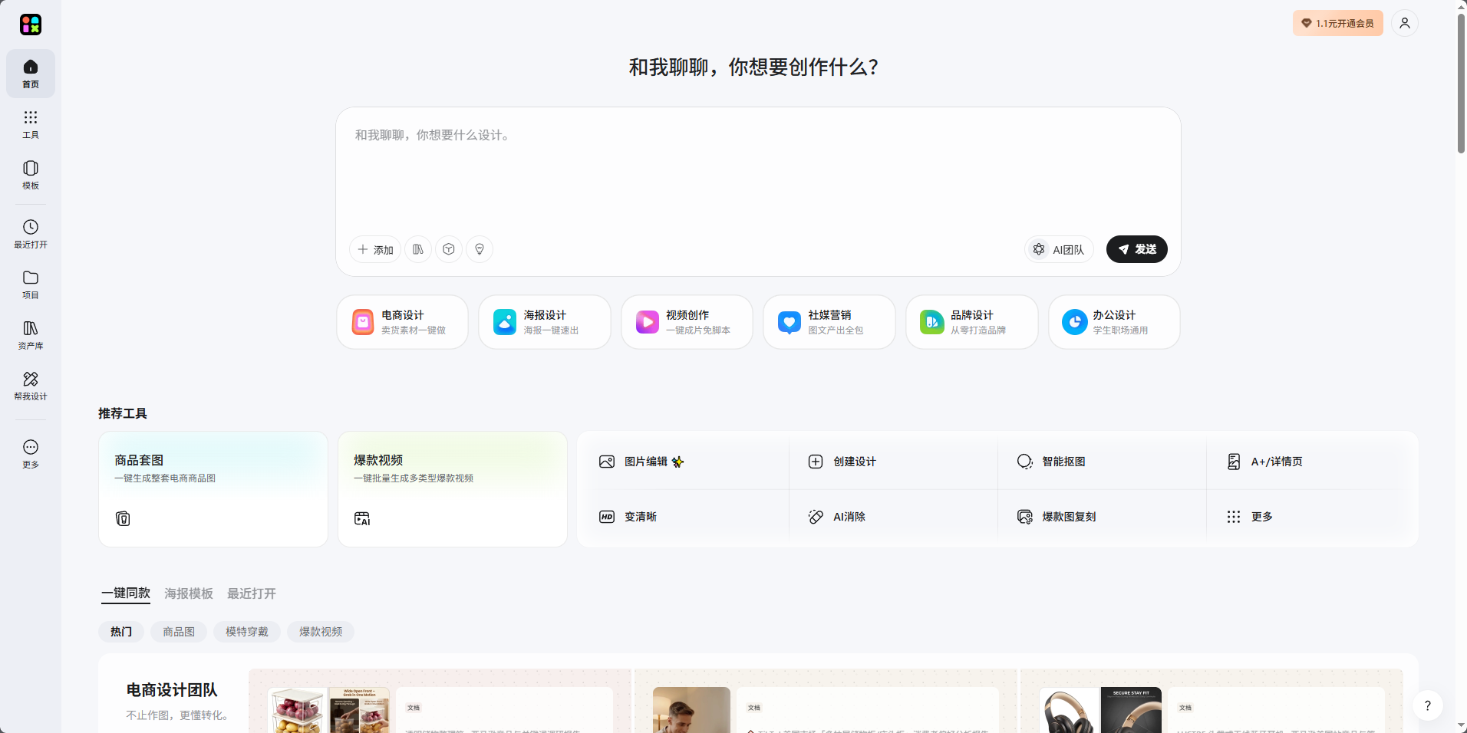The width and height of the screenshot is (1467, 733).
Task: Open 更多 in sidebar
Action: pyautogui.click(x=31, y=454)
